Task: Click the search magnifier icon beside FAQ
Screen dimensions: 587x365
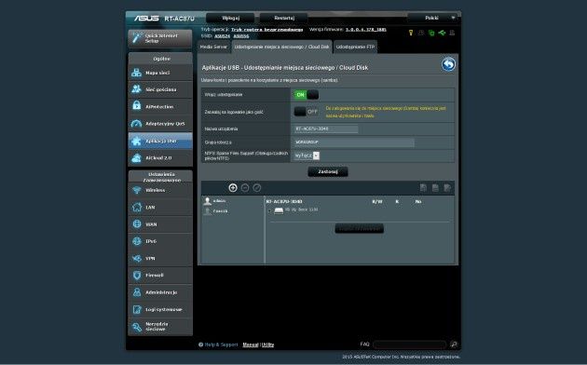Action: click(454, 345)
